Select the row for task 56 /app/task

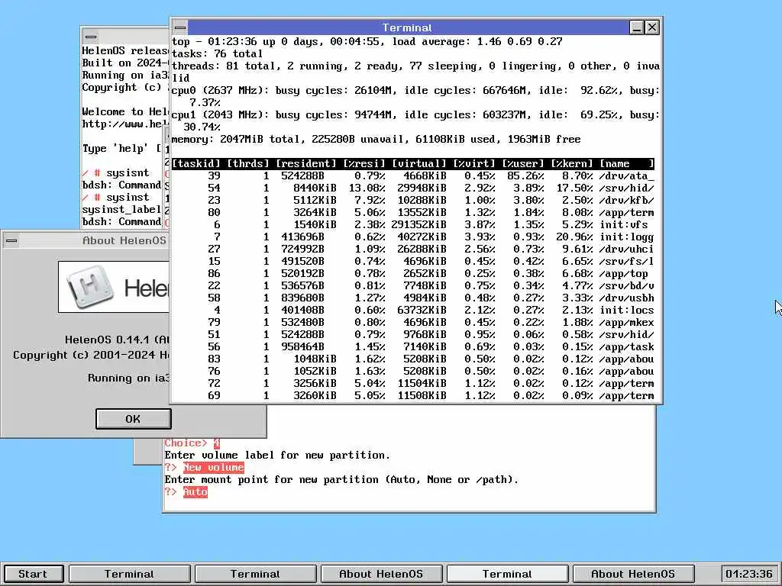(412, 347)
